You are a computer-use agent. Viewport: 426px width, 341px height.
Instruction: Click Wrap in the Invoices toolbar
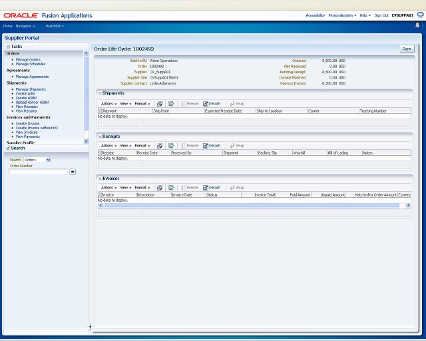pyautogui.click(x=237, y=188)
